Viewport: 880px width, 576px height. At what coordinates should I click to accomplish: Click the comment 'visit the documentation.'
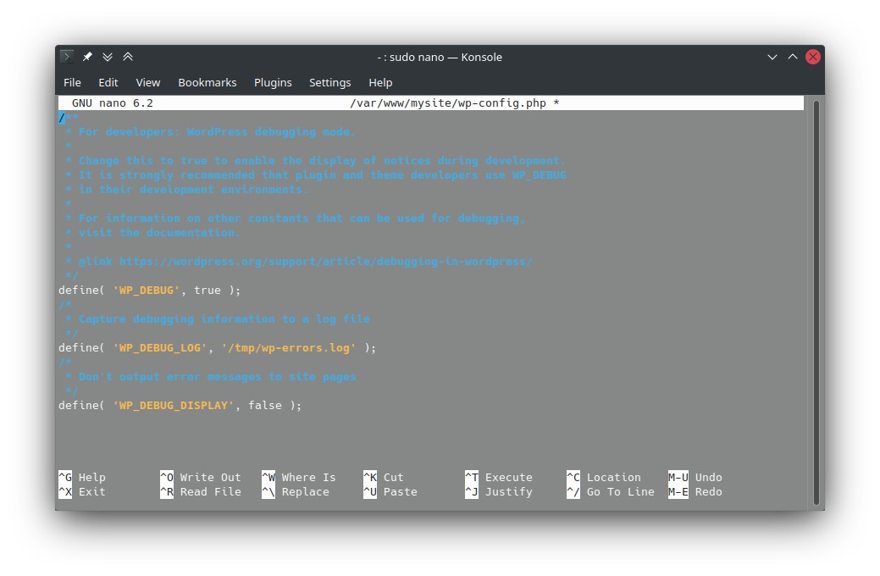159,232
